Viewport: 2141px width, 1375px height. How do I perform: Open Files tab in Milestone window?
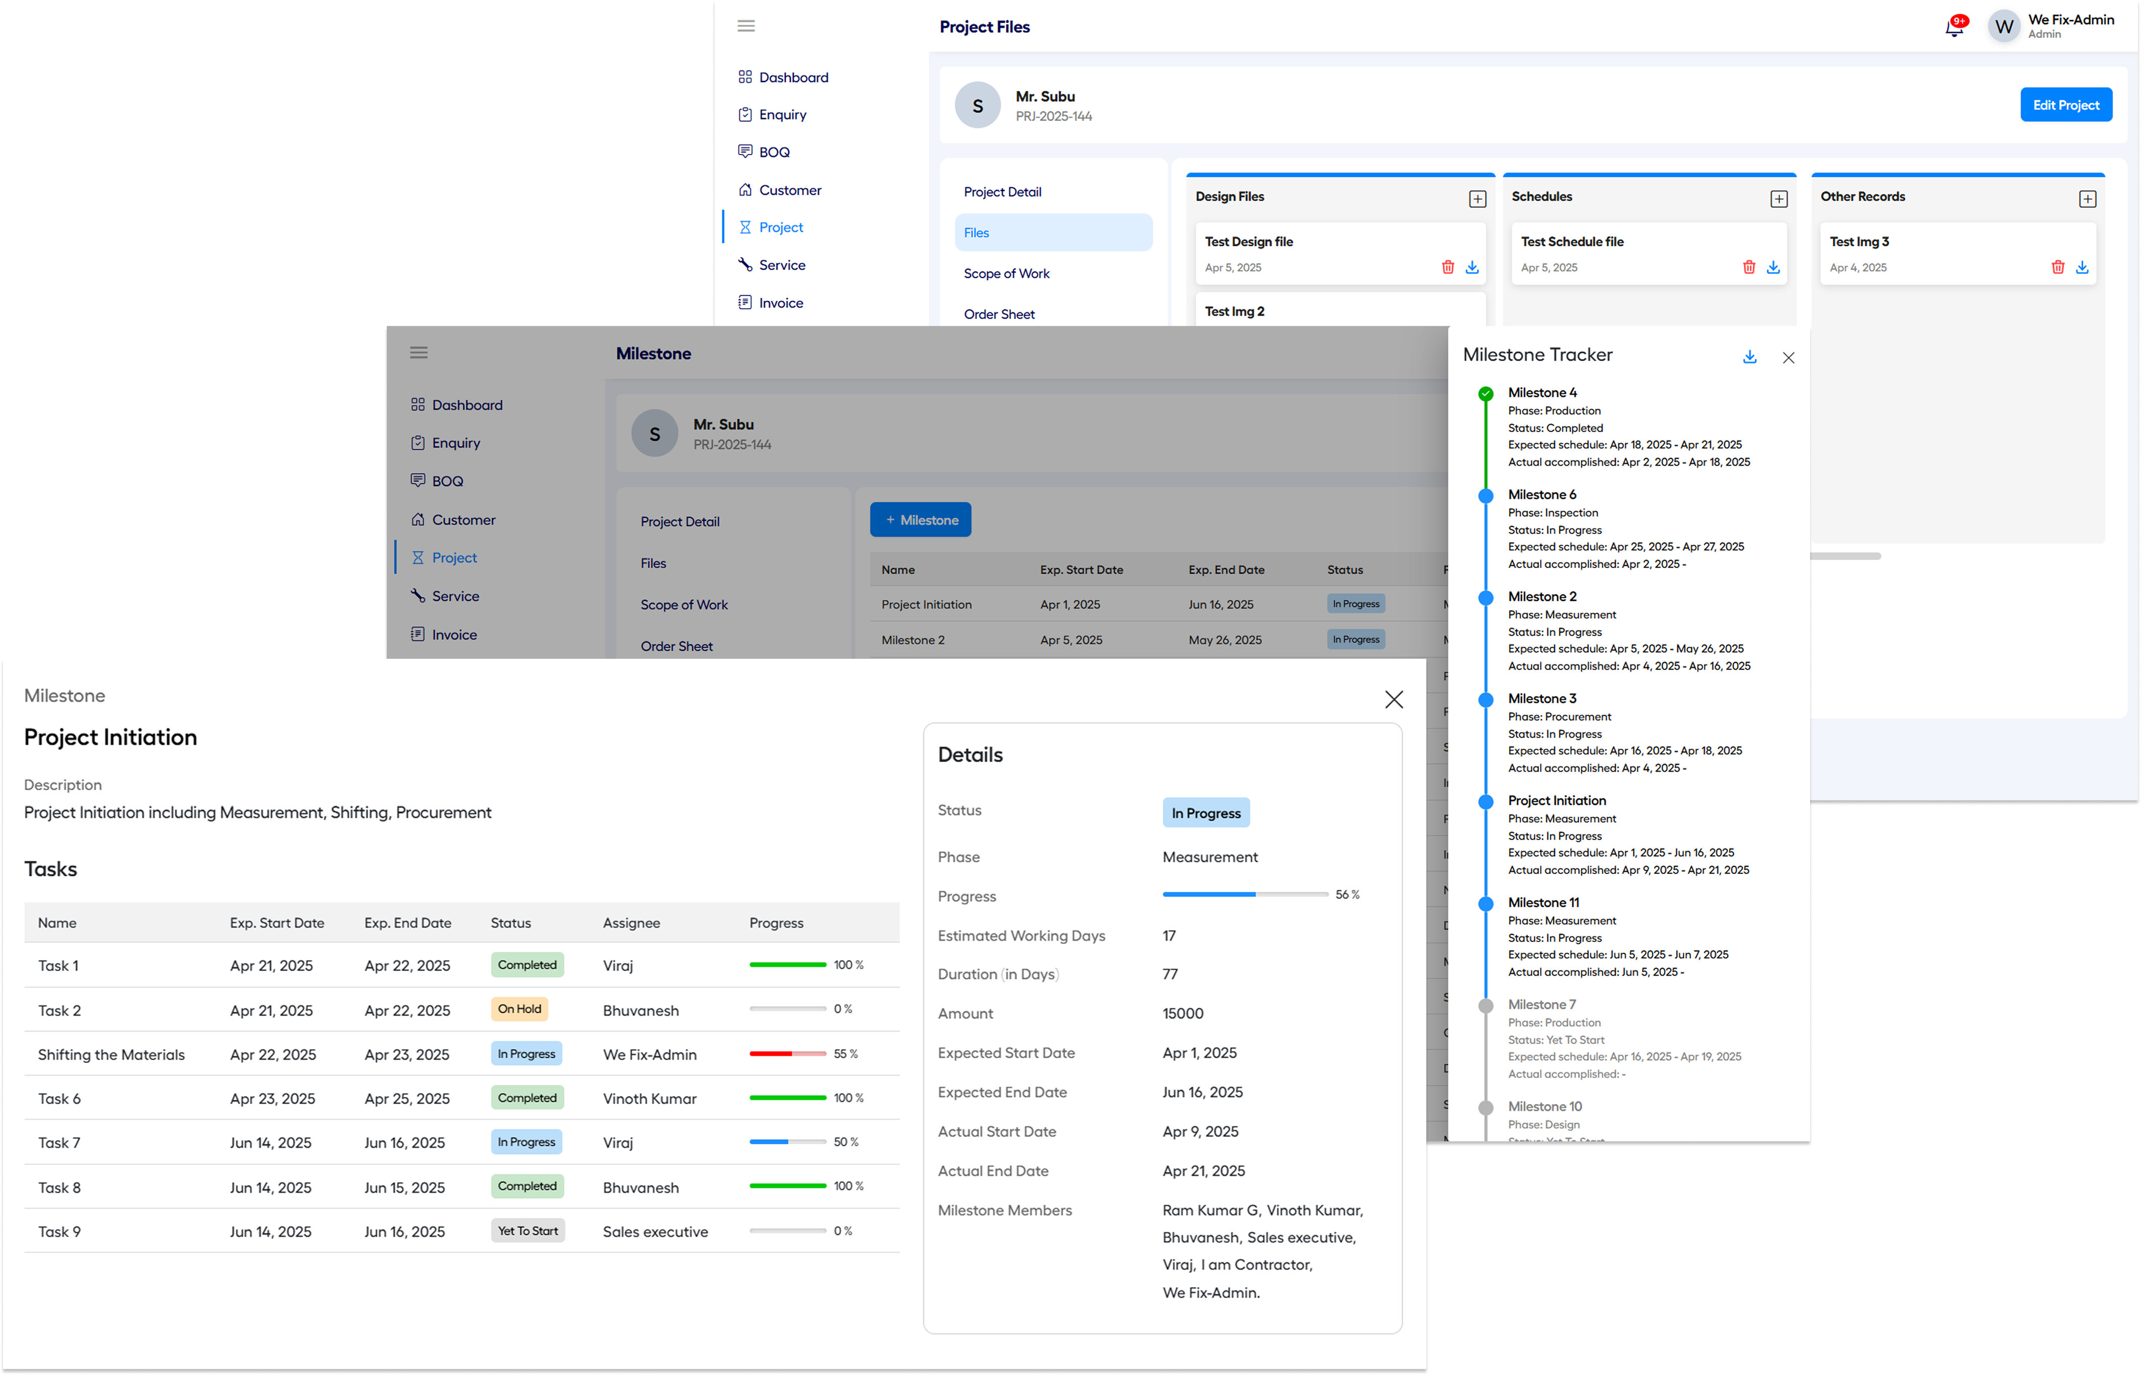[653, 564]
